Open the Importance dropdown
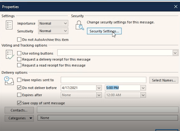The image size is (180, 131). click(53, 23)
